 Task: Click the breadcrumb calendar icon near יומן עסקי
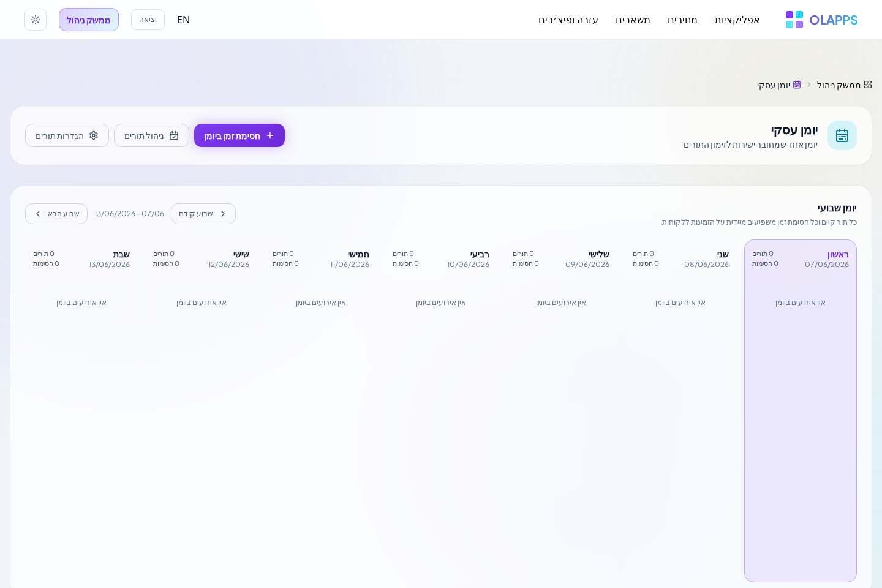point(797,85)
